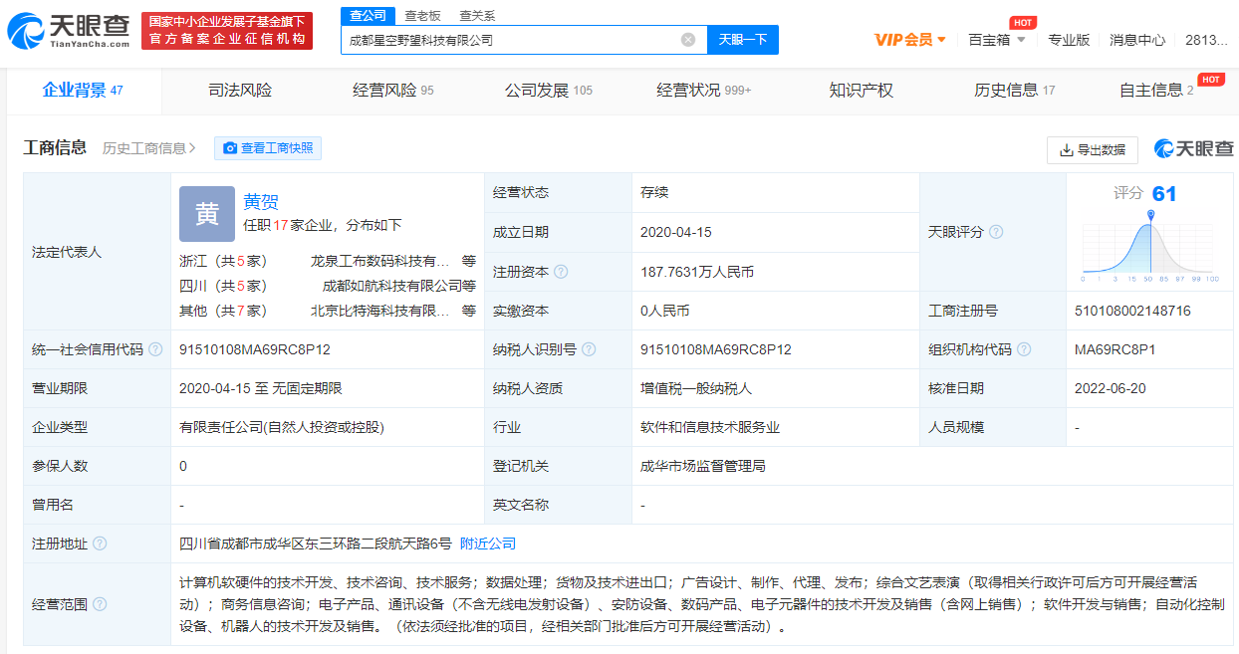Open the VIP会员 dropdown menu
1239x654 pixels.
(909, 40)
